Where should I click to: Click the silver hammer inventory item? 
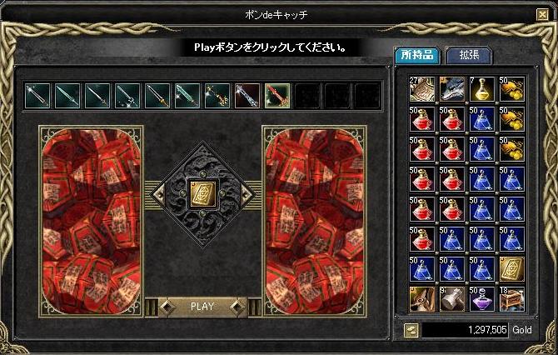452,299
